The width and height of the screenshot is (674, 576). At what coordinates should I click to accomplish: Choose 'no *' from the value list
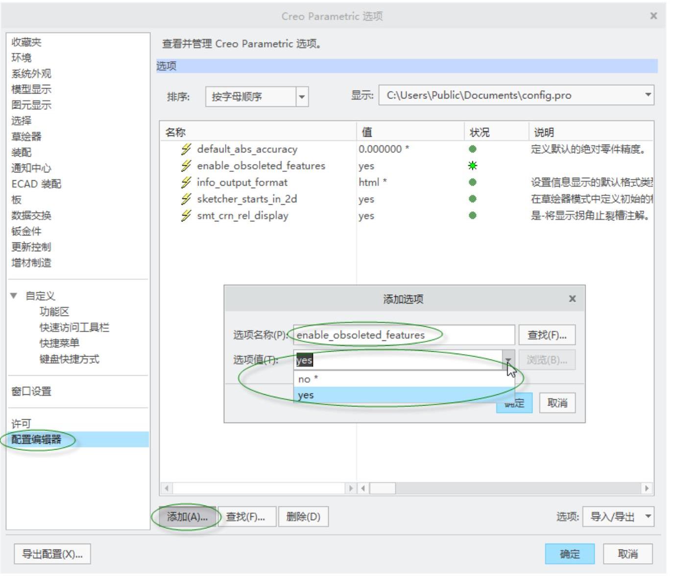click(404, 379)
